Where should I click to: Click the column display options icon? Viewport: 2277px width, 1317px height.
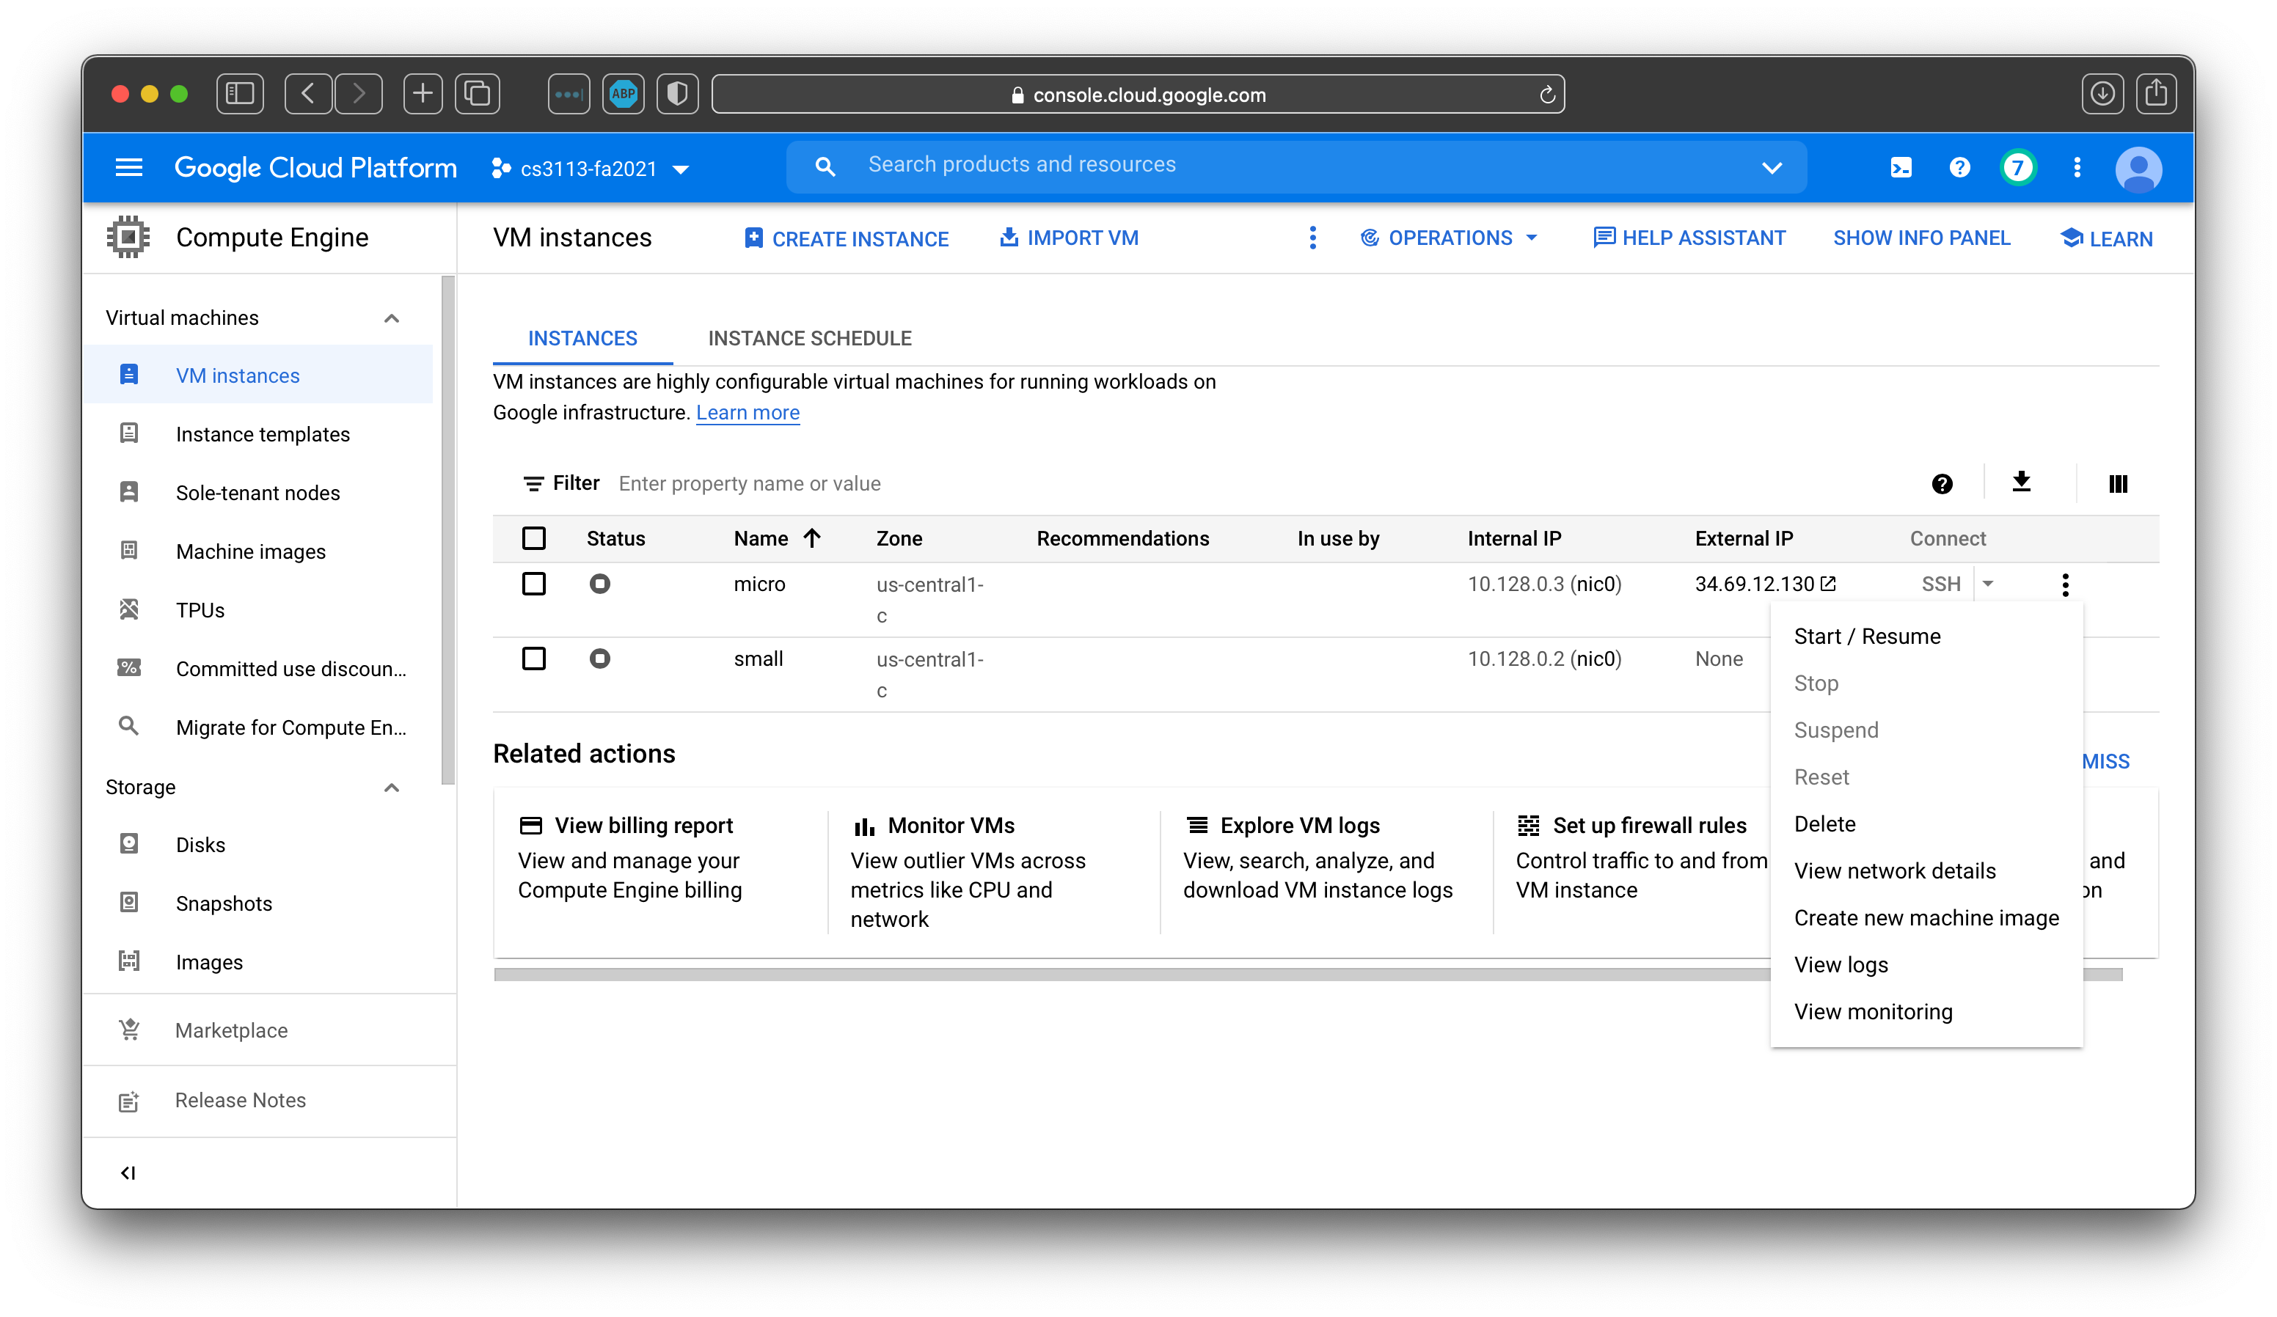2117,484
